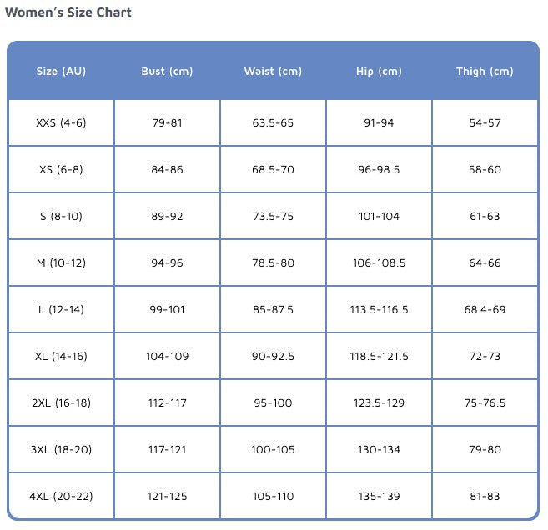Image resolution: width=548 pixels, height=530 pixels.
Task: Click hip value 135-139 for 4XL
Action: click(x=379, y=497)
